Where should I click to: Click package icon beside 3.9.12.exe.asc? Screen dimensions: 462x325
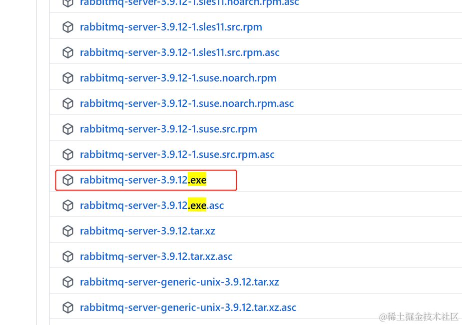coord(68,205)
